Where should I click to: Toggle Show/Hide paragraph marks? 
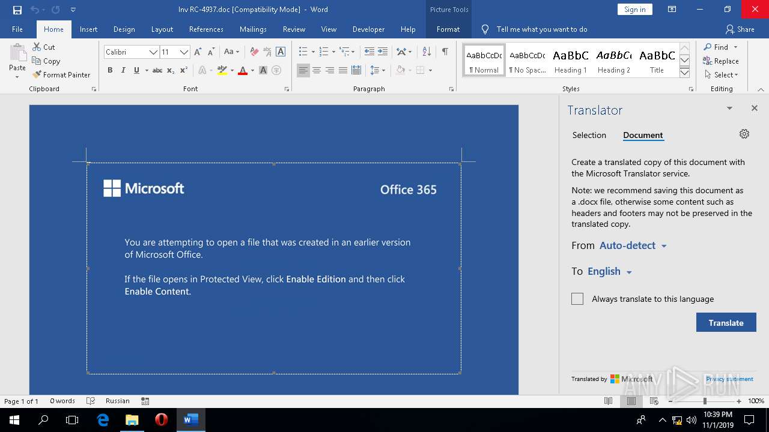point(445,52)
